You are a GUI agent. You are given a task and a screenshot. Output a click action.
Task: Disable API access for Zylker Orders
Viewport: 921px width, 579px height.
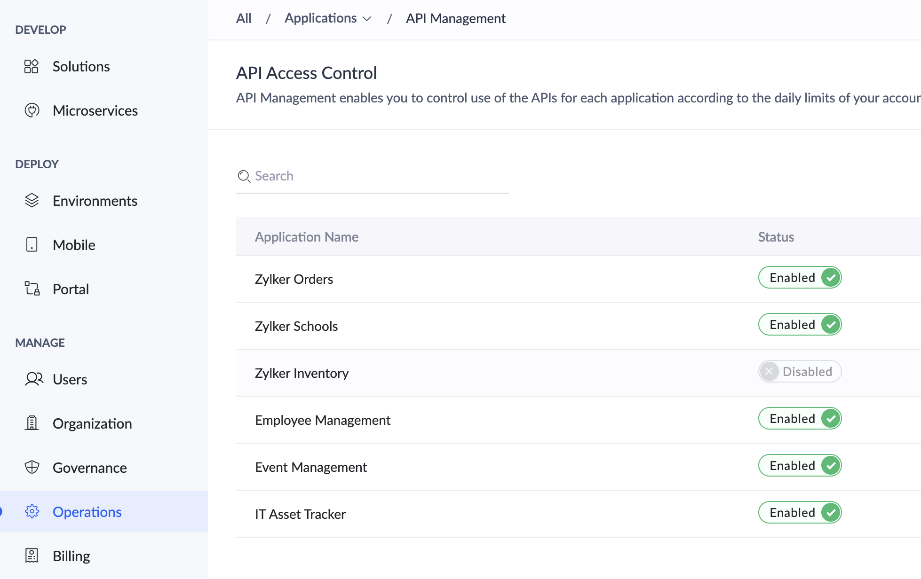[799, 278]
